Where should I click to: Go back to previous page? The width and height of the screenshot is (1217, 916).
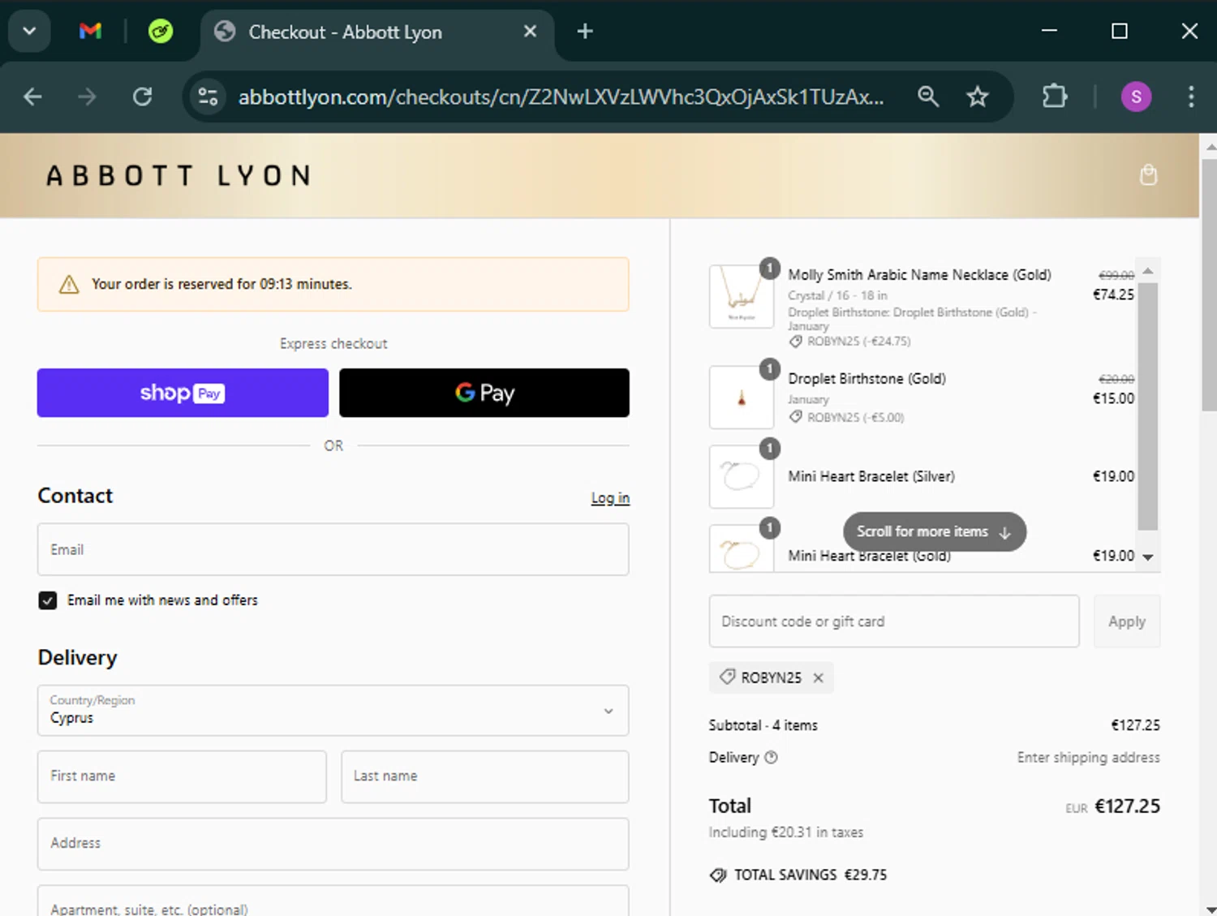[x=32, y=97]
